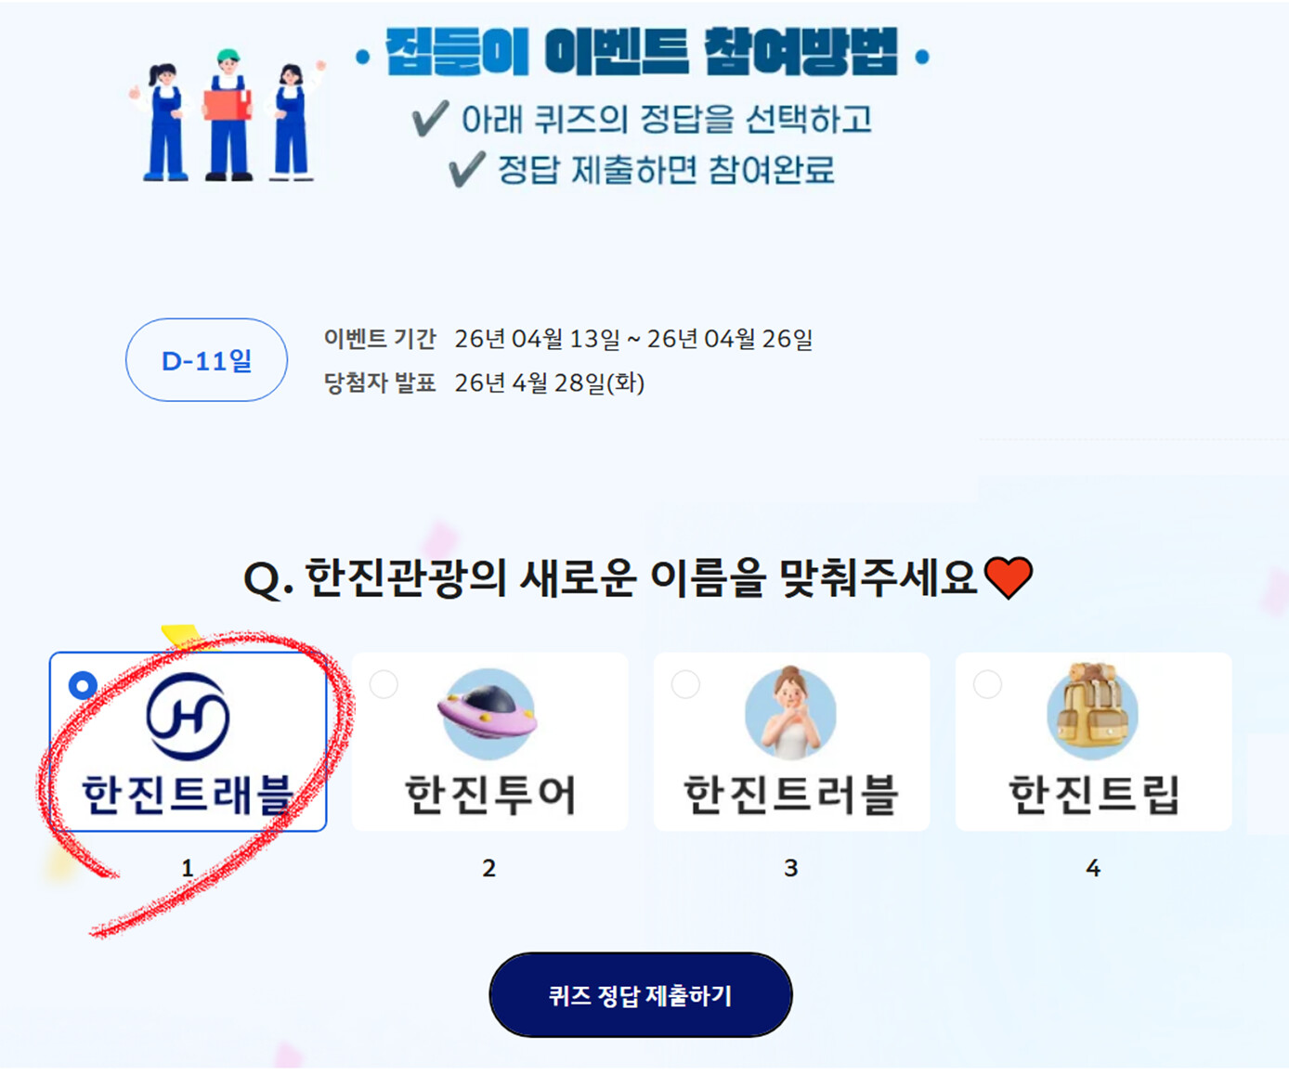Click the Hanjin H logo icon

(x=188, y=716)
